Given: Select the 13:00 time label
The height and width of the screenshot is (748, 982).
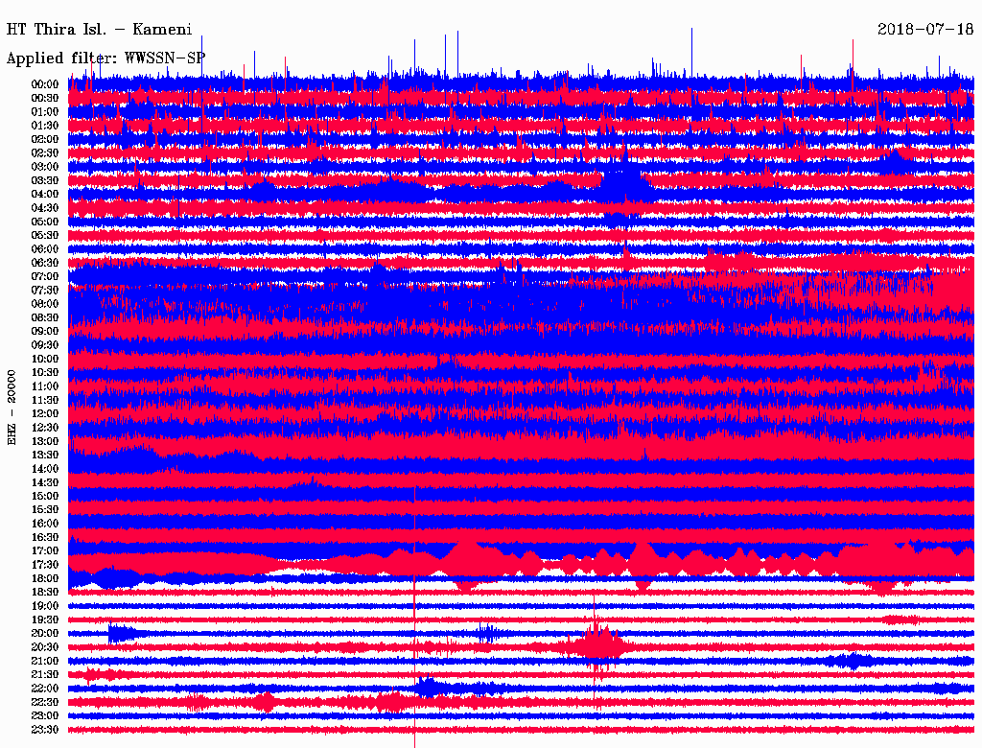Looking at the screenshot, I should point(45,441).
